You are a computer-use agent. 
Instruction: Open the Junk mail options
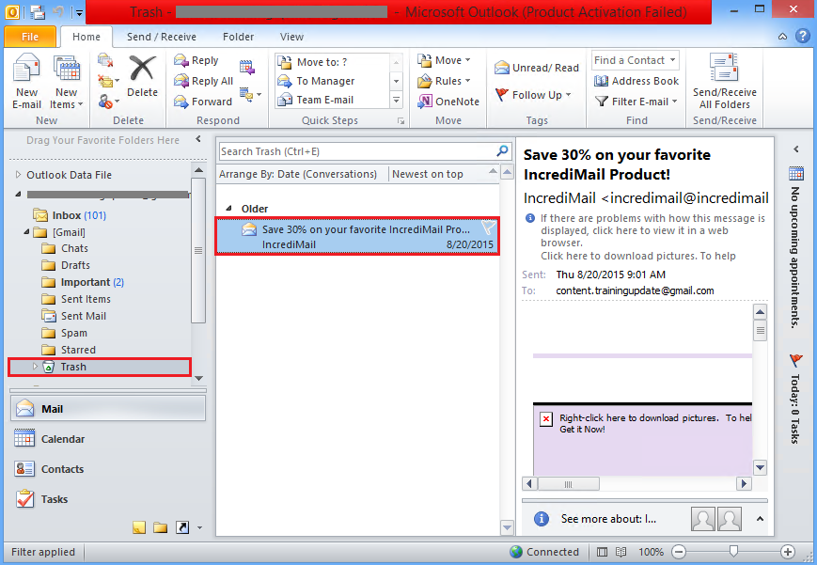point(108,102)
